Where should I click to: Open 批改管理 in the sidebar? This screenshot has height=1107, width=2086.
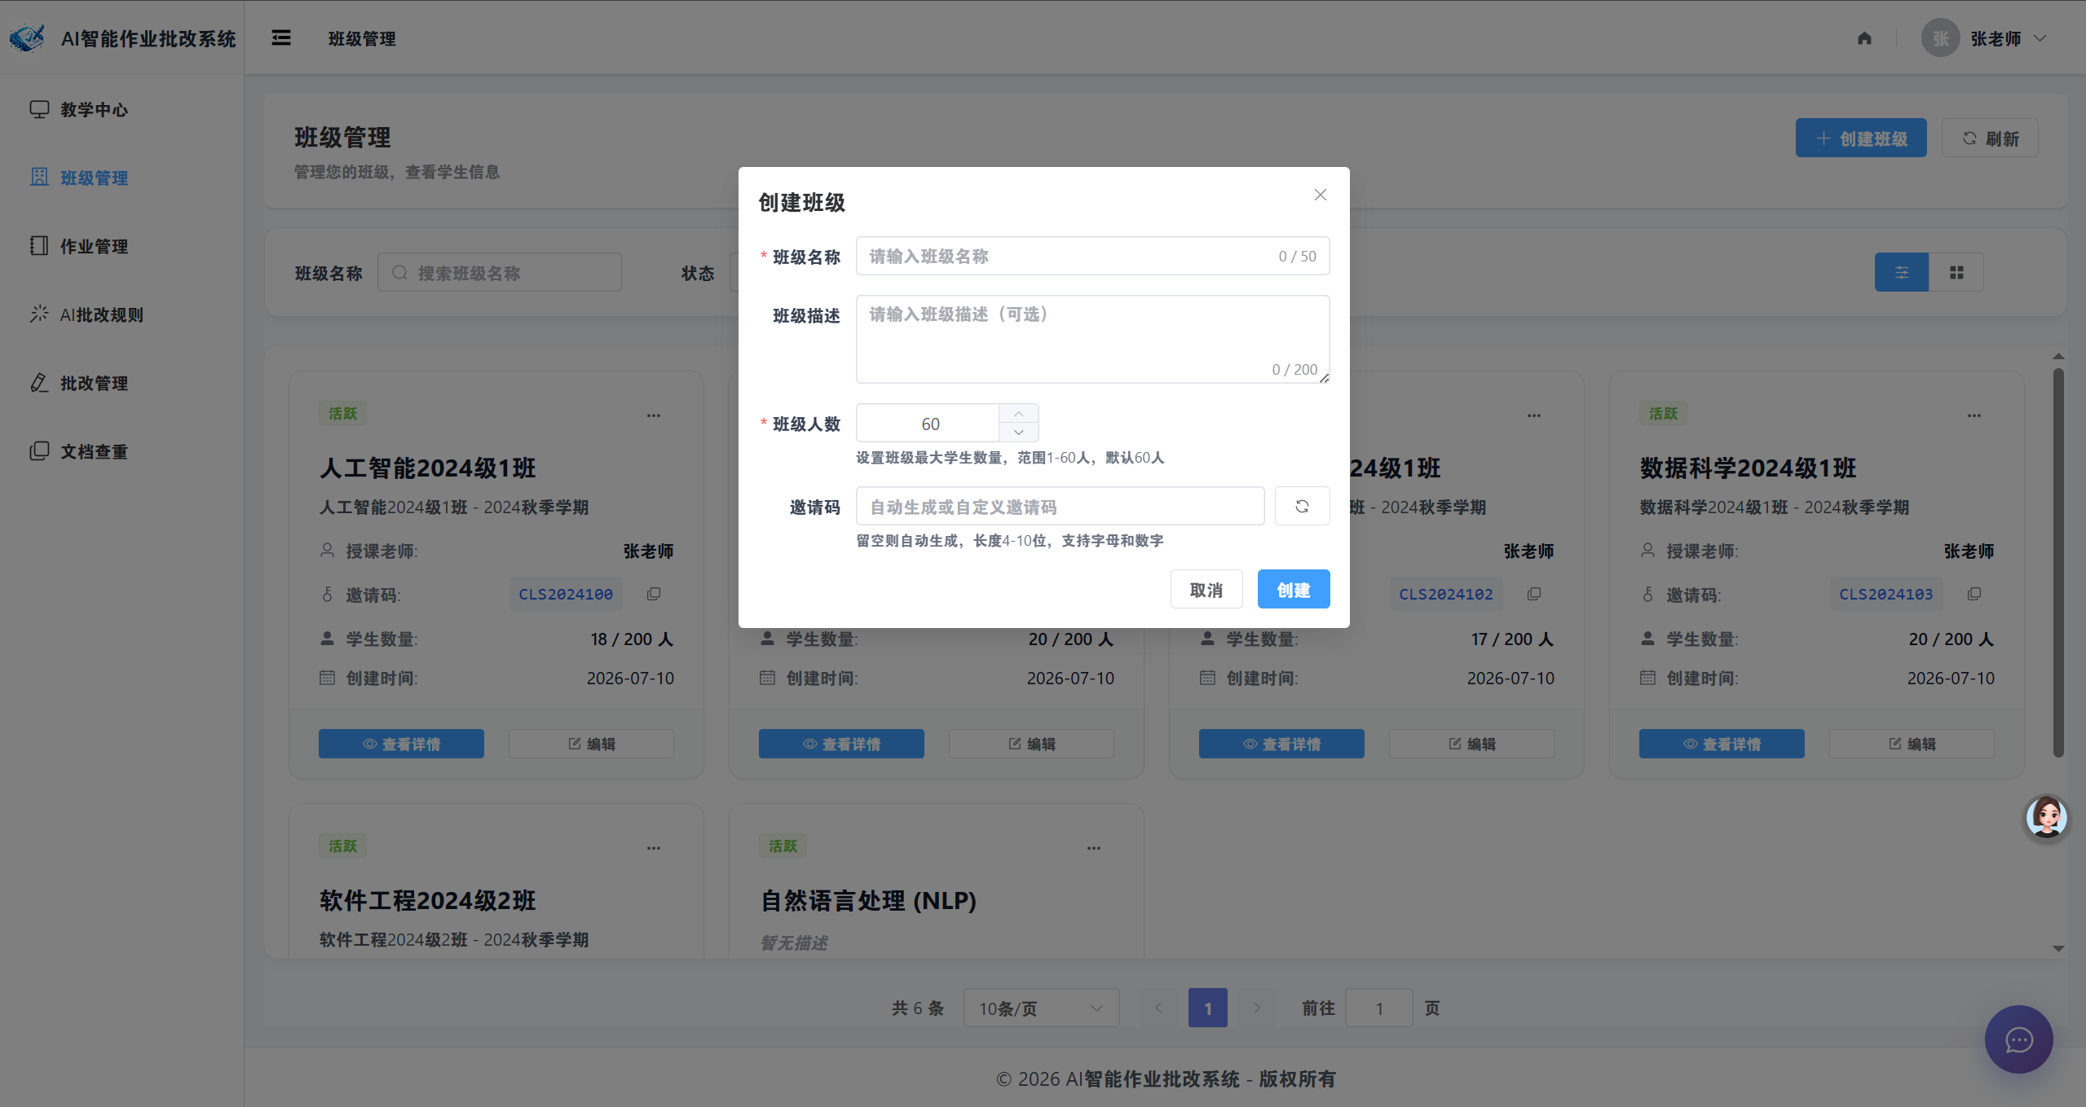coord(122,383)
